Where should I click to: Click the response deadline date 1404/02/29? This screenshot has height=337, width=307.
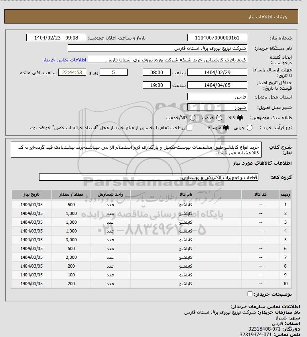coord(217,72)
